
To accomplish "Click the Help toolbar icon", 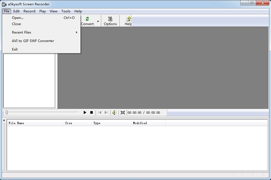I will pyautogui.click(x=128, y=21).
